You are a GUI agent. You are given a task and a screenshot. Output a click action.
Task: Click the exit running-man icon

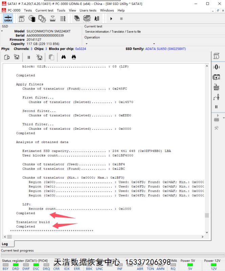[97, 19]
